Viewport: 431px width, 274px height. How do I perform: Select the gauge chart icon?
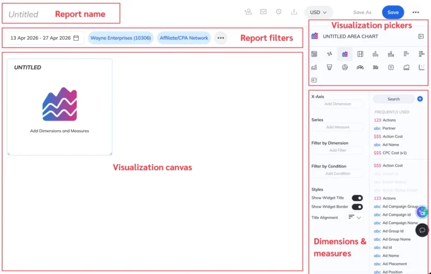[x=360, y=67]
